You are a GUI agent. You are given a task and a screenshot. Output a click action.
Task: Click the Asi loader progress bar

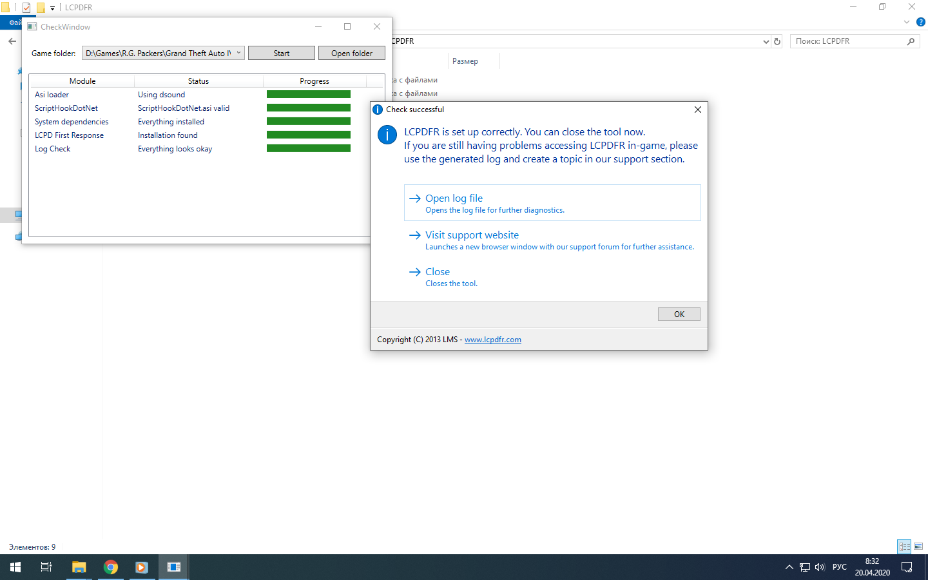[x=309, y=95]
